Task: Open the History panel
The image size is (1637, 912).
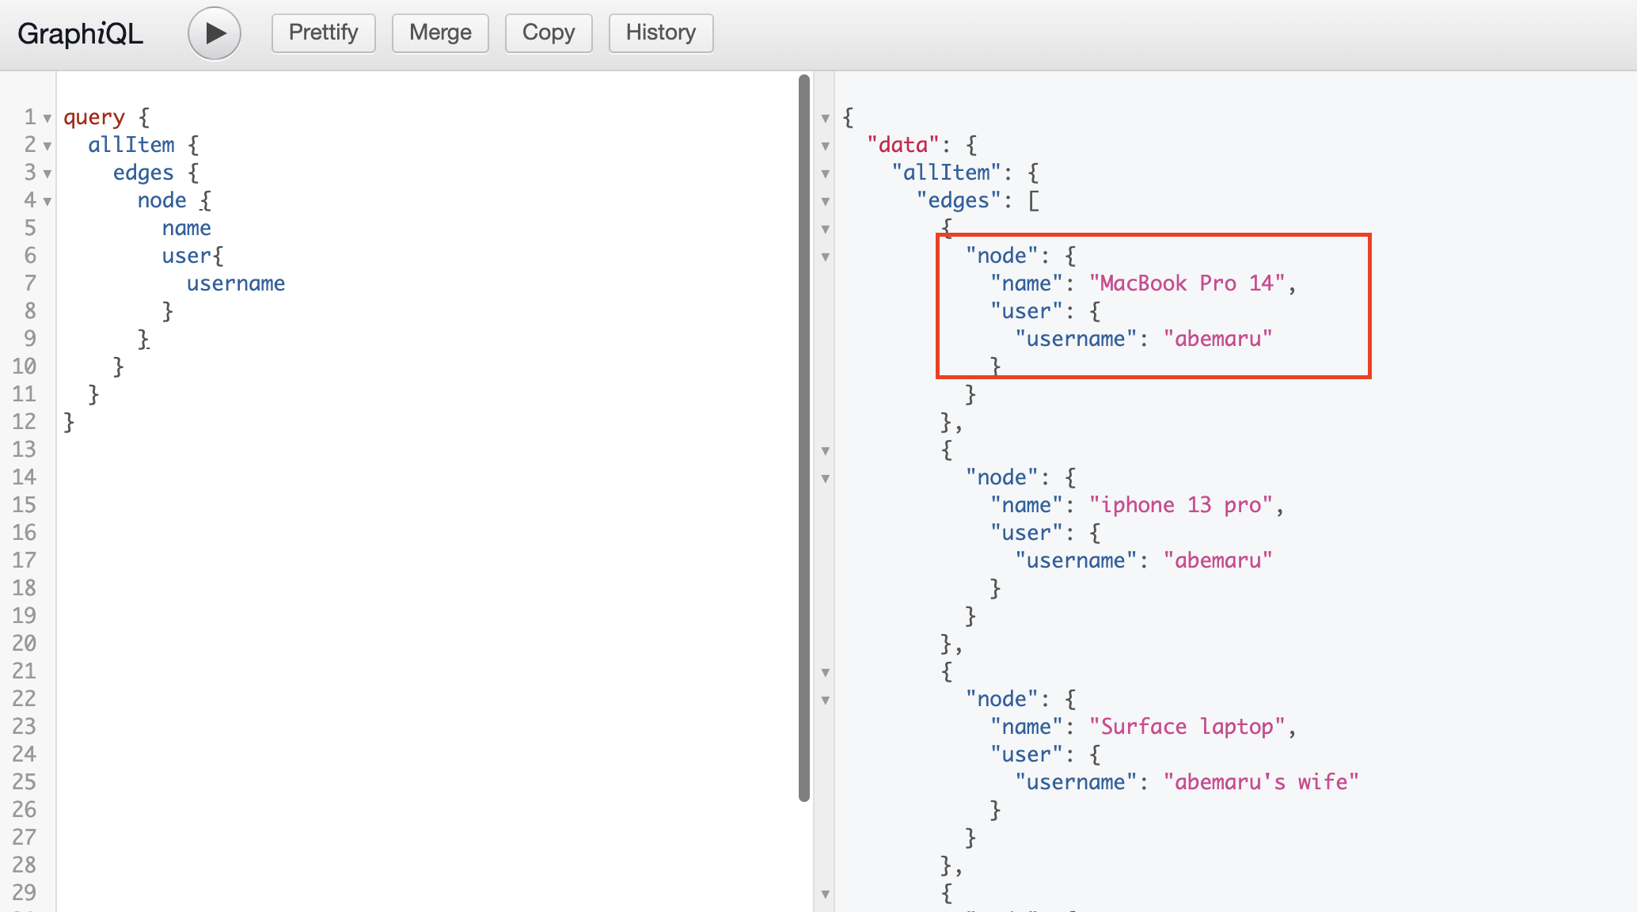Action: click(x=660, y=33)
